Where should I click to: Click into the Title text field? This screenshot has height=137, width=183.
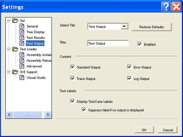(x=108, y=43)
